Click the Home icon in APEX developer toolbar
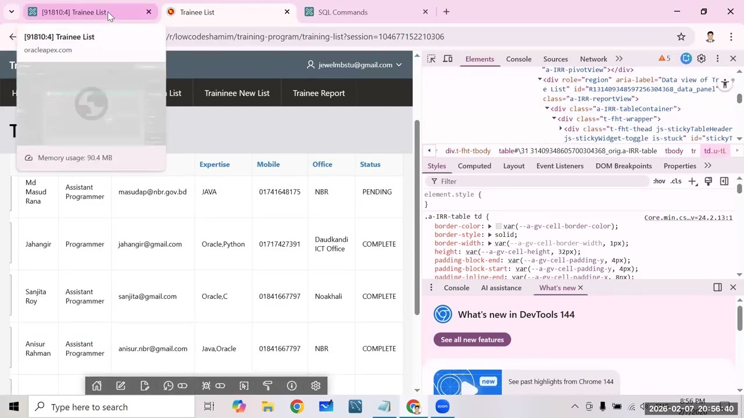The width and height of the screenshot is (744, 418). 96,386
